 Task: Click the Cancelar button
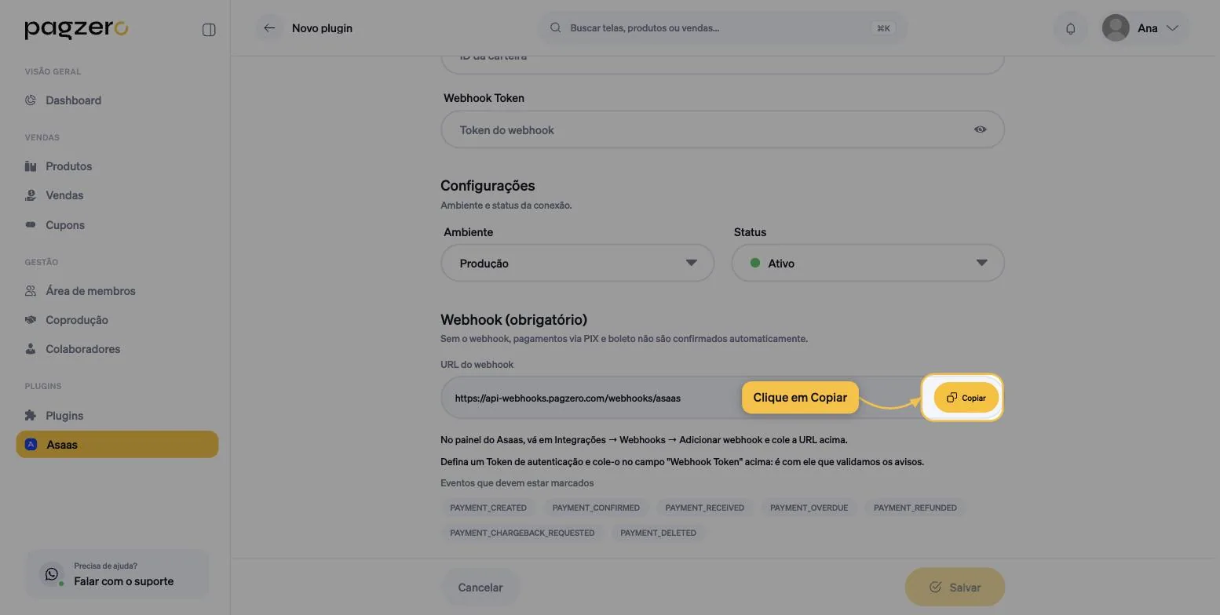coord(480,588)
